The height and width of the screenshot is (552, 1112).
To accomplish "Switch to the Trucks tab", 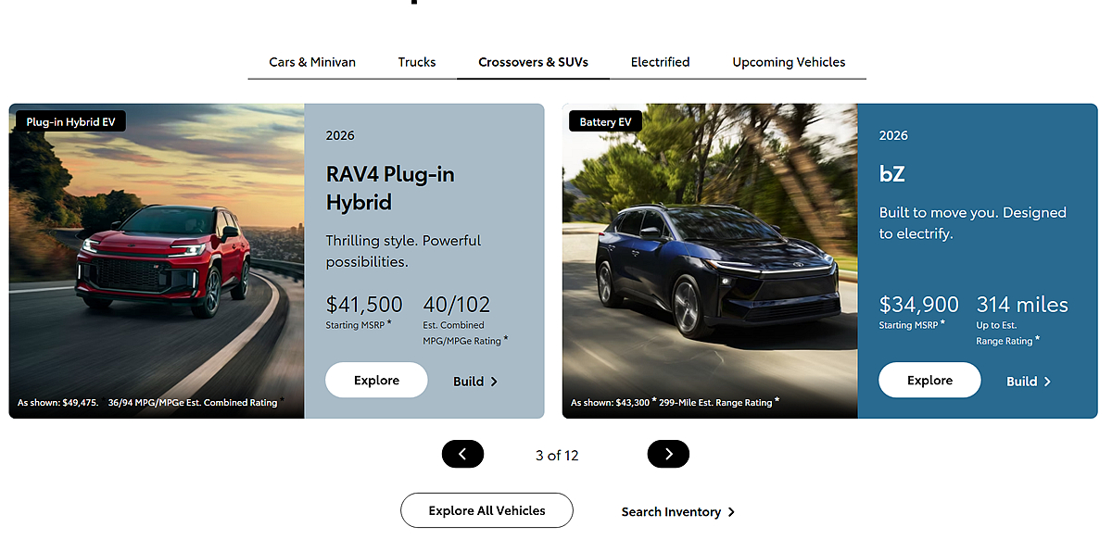I will (x=417, y=62).
